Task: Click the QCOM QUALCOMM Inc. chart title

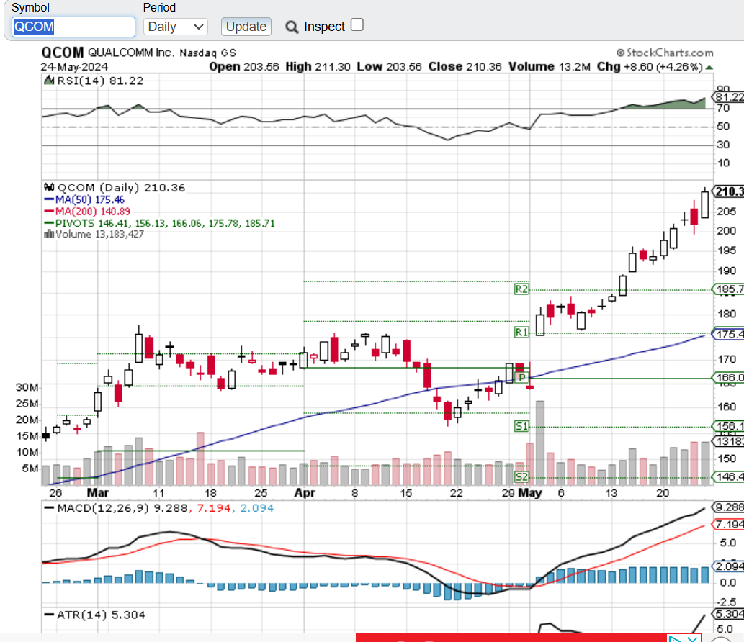Action: pyautogui.click(x=138, y=53)
